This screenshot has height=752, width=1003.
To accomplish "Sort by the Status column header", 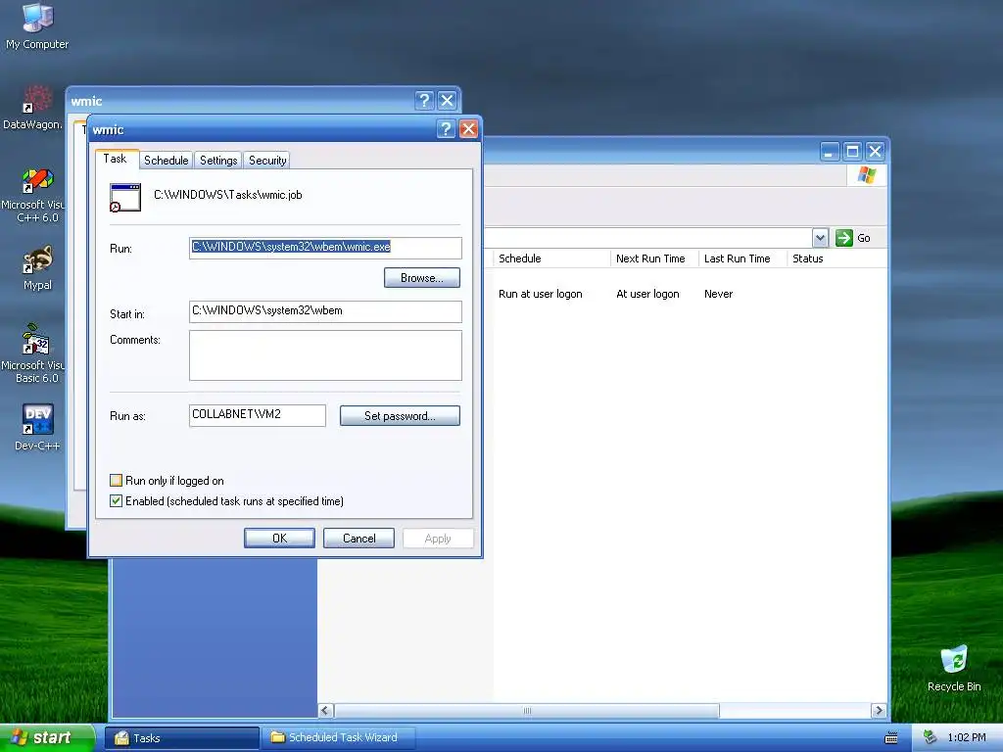I will [836, 258].
